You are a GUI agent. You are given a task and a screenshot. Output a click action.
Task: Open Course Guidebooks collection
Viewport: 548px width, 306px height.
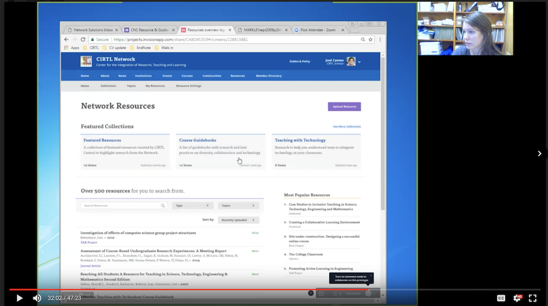(x=197, y=140)
